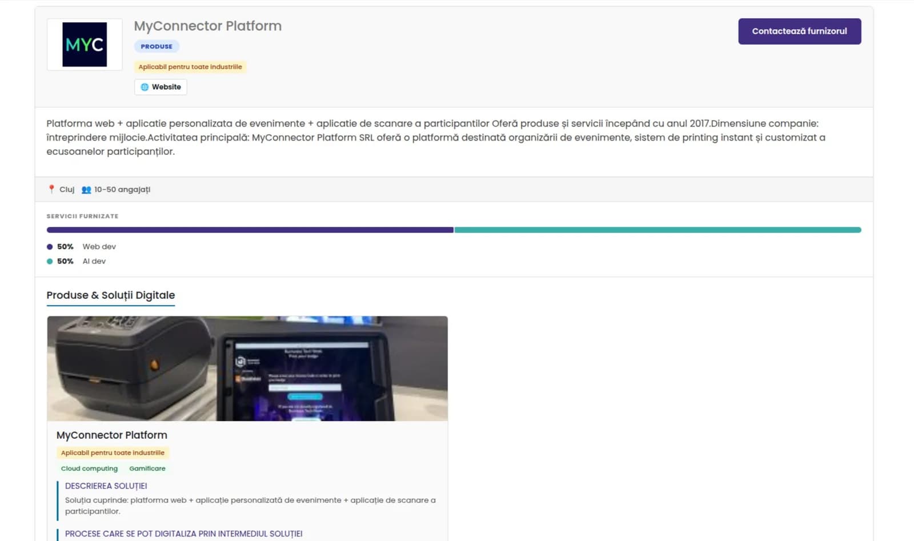Screen dimensions: 914x541
Task: Click the PRODUSE badge
Action: [157, 46]
